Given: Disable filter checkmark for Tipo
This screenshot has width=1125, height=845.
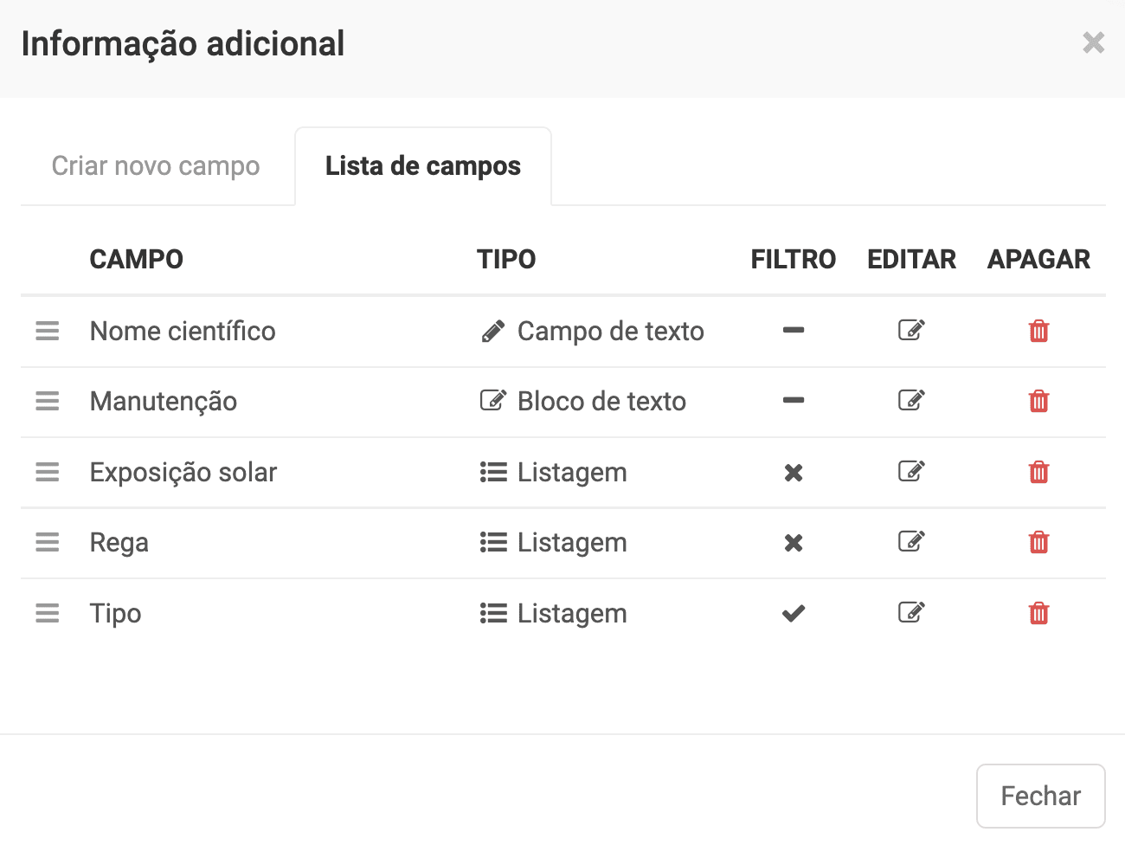Looking at the screenshot, I should click(794, 613).
